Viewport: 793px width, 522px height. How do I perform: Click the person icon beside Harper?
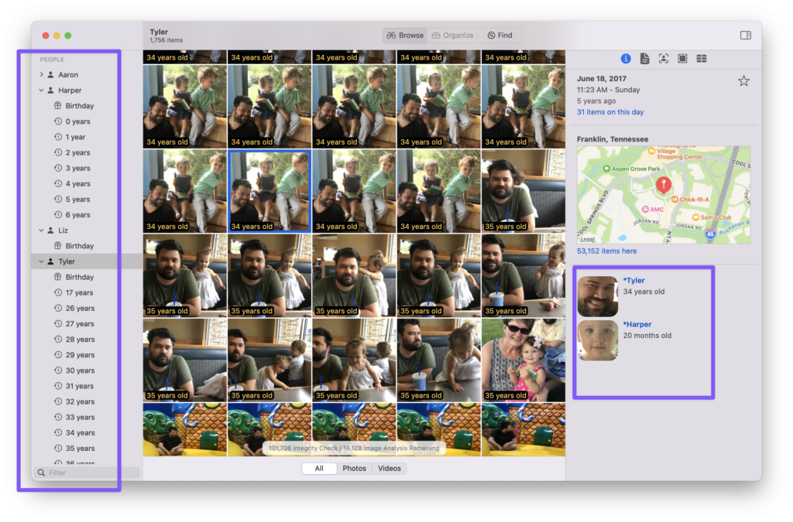point(50,90)
